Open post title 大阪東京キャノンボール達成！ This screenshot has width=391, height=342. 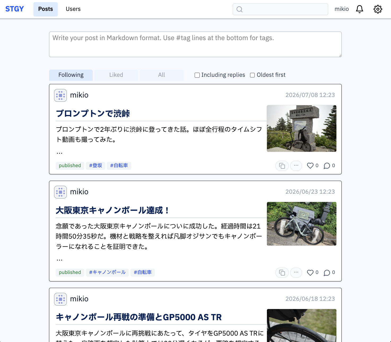pos(113,210)
